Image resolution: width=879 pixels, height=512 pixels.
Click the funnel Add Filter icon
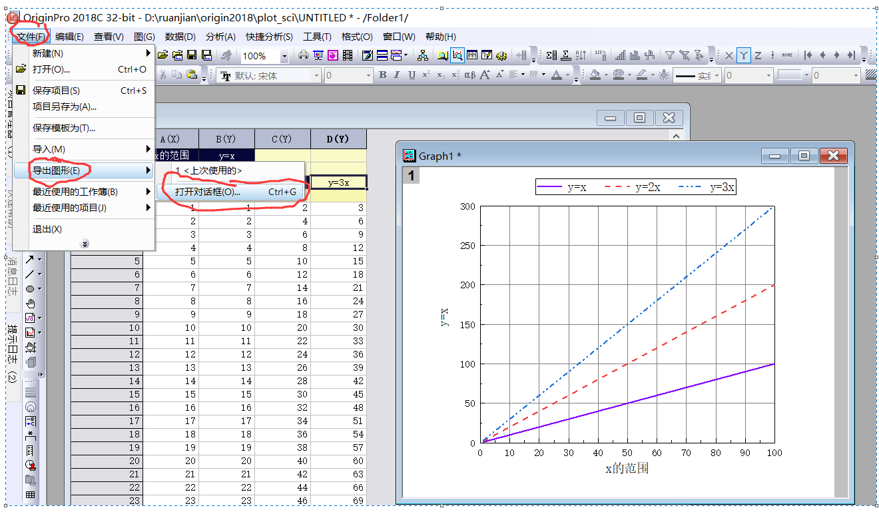point(670,55)
